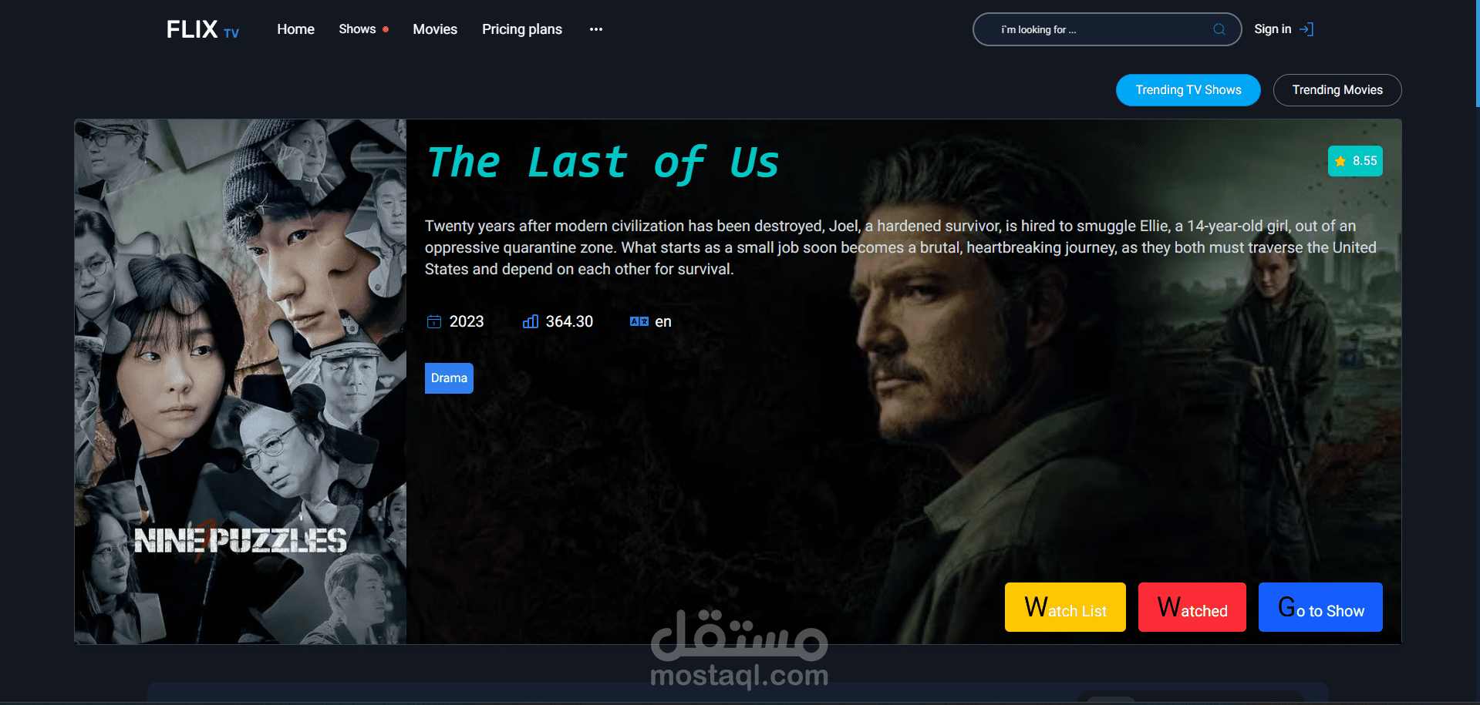Click the FLIX TV logo

point(203,29)
